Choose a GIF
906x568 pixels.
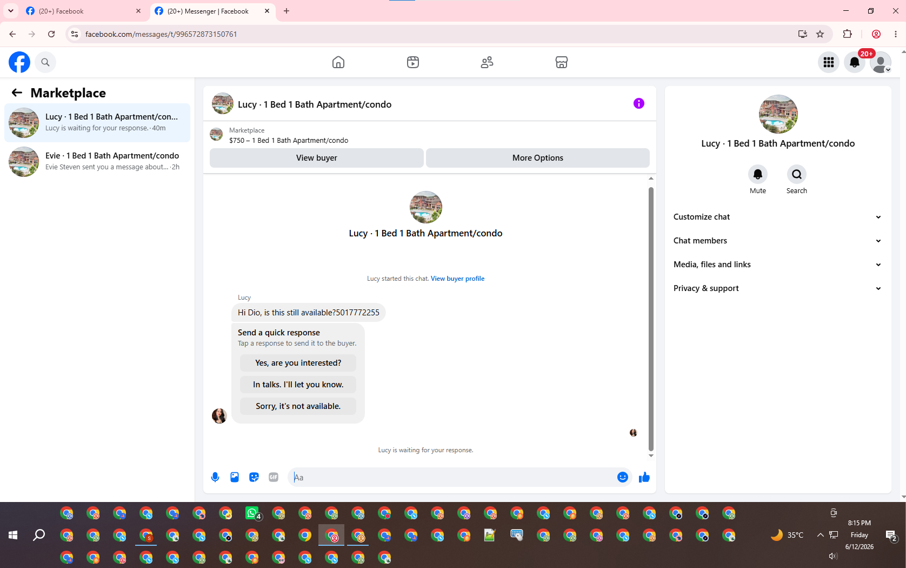click(274, 477)
